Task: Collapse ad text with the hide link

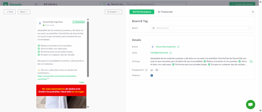Action: [81, 82]
